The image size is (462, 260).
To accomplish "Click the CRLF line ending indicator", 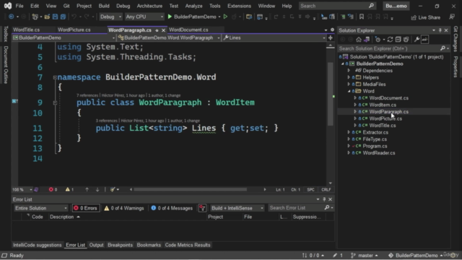I will tap(326, 189).
